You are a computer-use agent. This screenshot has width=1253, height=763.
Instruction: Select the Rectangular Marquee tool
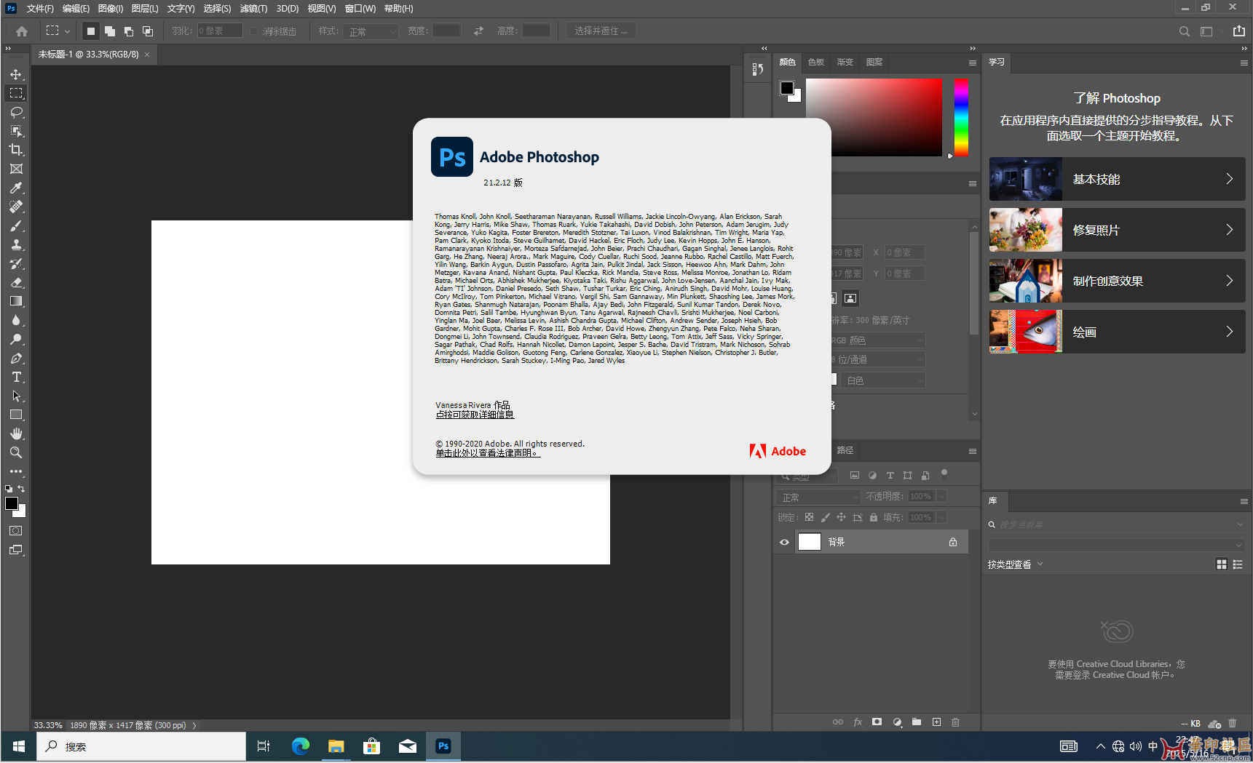(16, 93)
